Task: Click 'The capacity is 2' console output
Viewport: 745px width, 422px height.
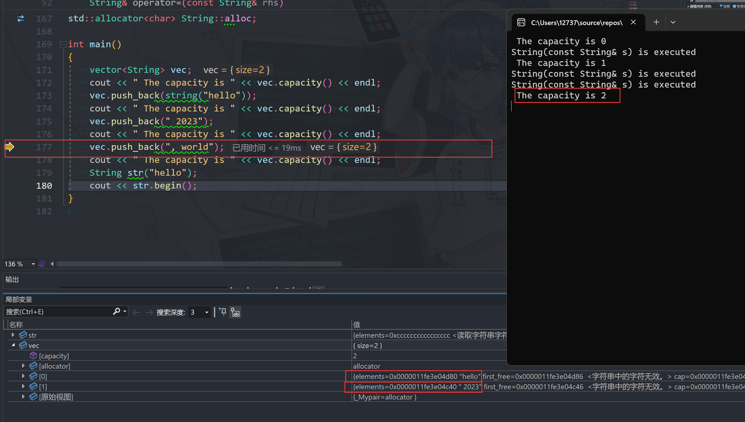Action: coord(561,96)
